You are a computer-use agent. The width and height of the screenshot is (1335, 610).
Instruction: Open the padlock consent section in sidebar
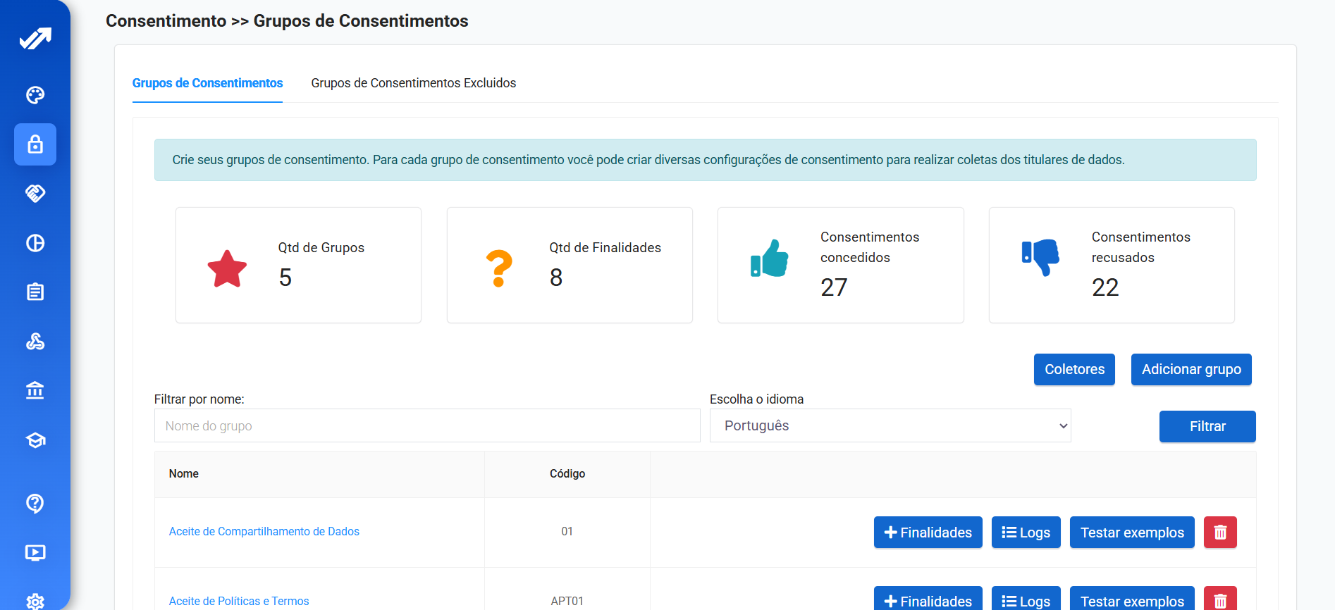[35, 144]
